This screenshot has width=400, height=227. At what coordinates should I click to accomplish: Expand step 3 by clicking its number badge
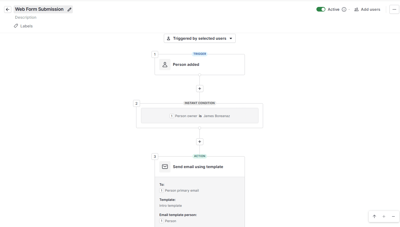(155, 156)
